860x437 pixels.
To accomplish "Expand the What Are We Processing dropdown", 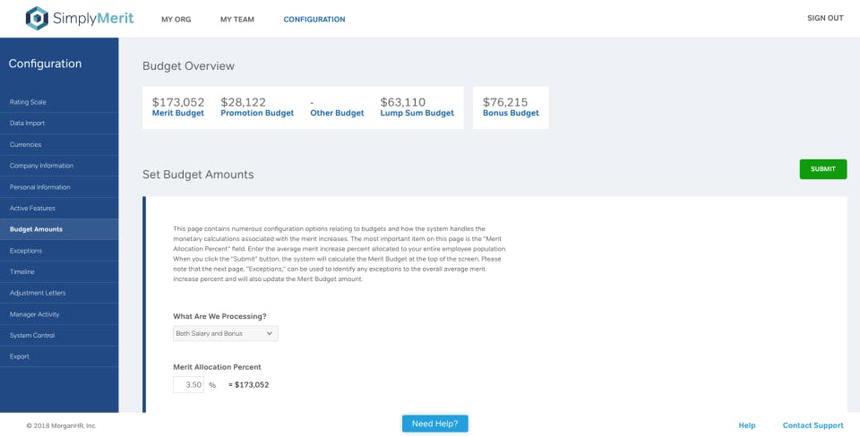I will click(x=226, y=333).
